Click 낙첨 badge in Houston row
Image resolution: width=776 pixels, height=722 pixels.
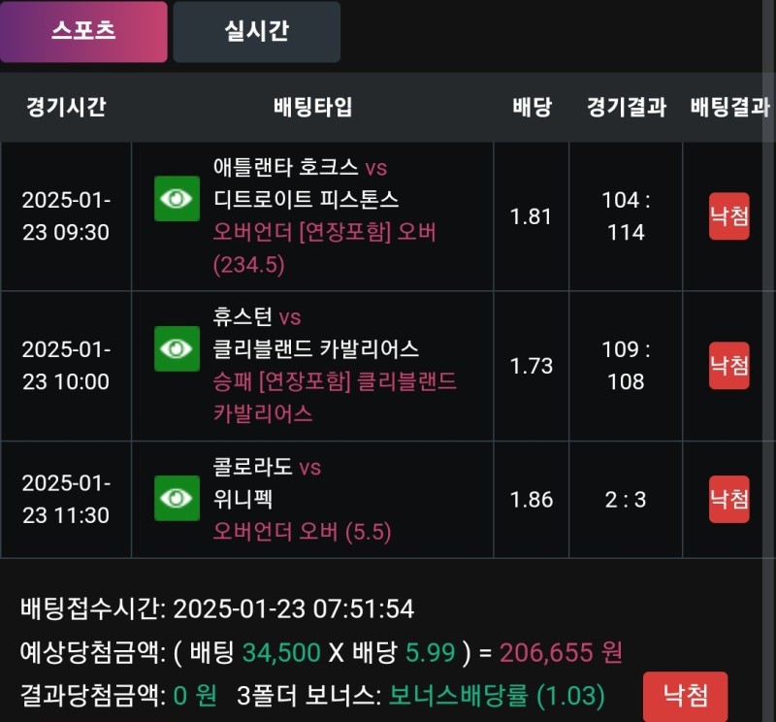tap(728, 366)
